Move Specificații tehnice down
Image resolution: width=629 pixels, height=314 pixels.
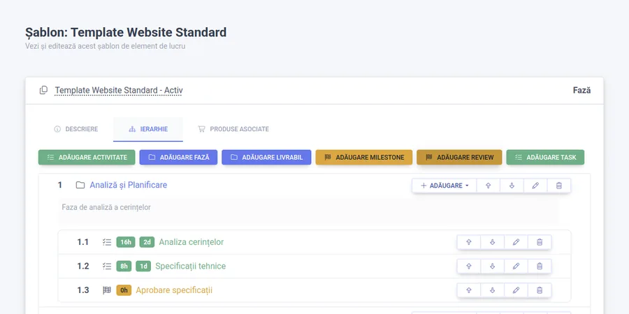492,267
